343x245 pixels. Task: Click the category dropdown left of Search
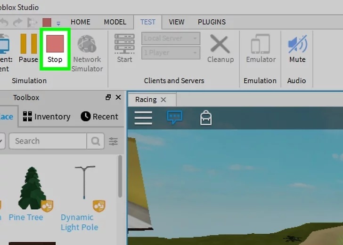(x=2, y=141)
